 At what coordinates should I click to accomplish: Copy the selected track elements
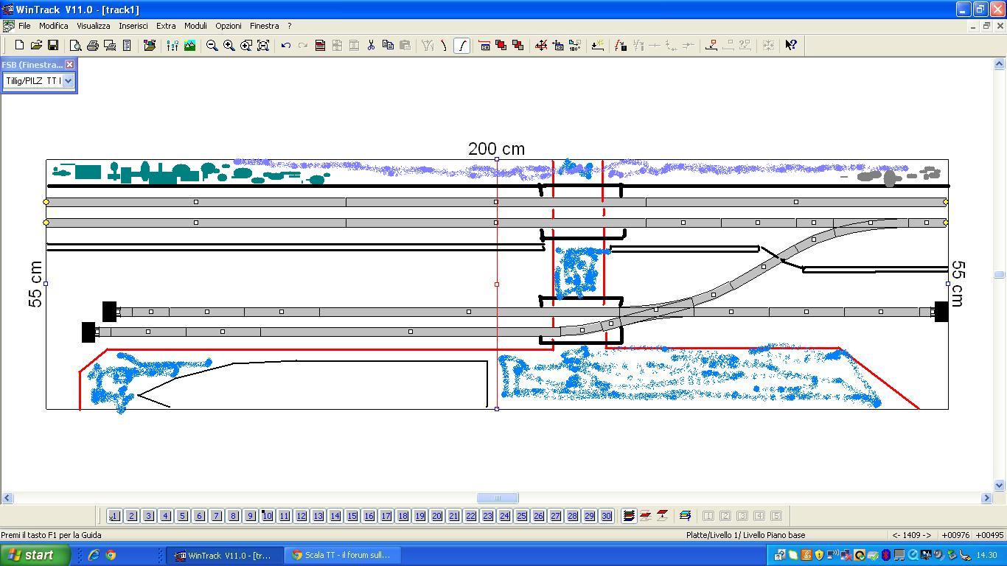[x=388, y=45]
